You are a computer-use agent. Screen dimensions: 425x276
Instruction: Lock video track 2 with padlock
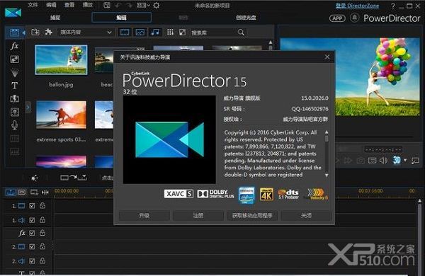42,246
